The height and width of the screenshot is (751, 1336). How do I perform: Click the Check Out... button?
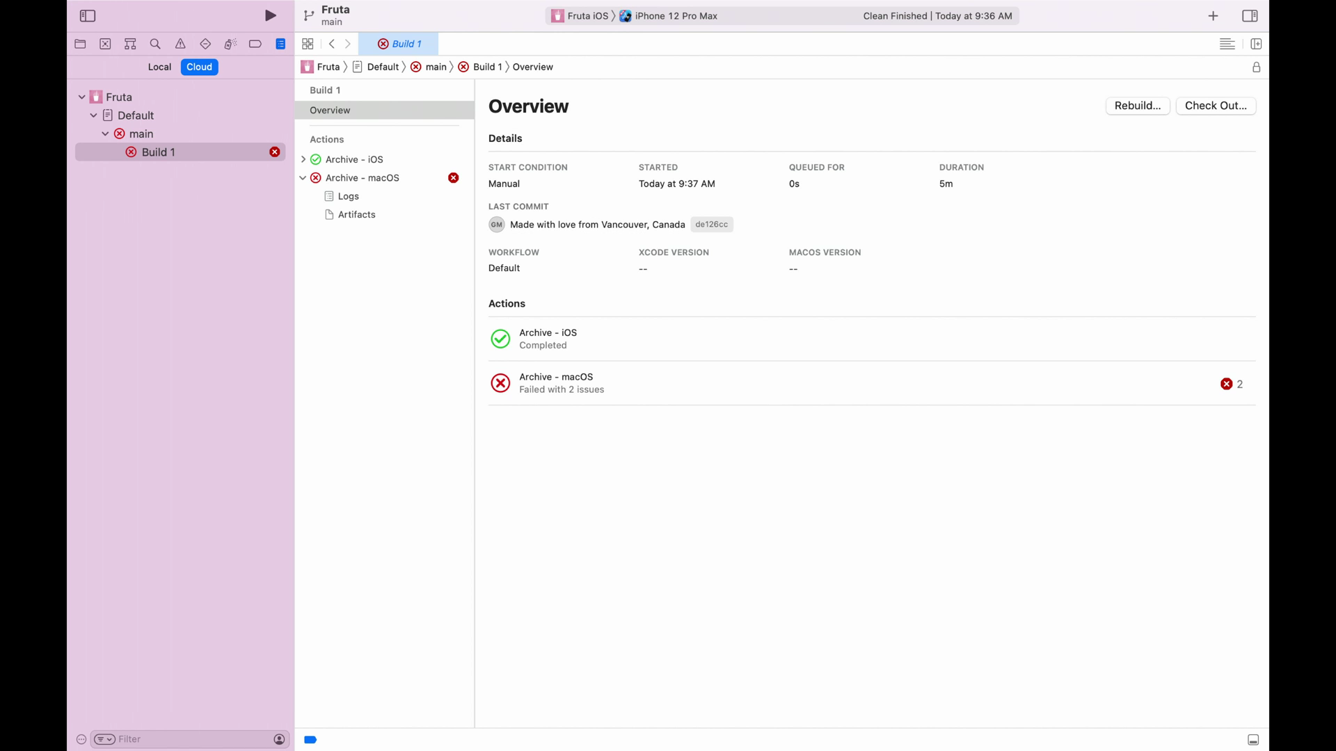(x=1216, y=106)
